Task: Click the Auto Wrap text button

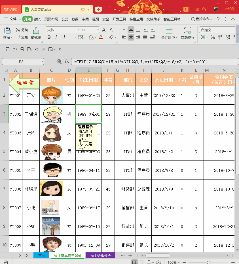Action: point(187,33)
